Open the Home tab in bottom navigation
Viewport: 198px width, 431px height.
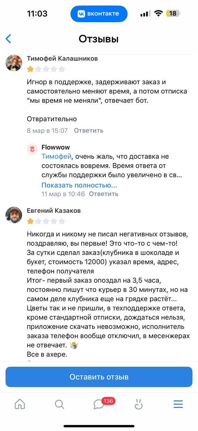coord(20,404)
